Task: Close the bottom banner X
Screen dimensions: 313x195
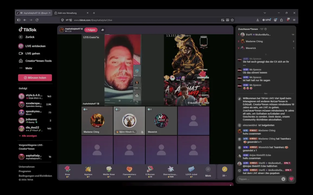Action: pyautogui.click(x=231, y=185)
